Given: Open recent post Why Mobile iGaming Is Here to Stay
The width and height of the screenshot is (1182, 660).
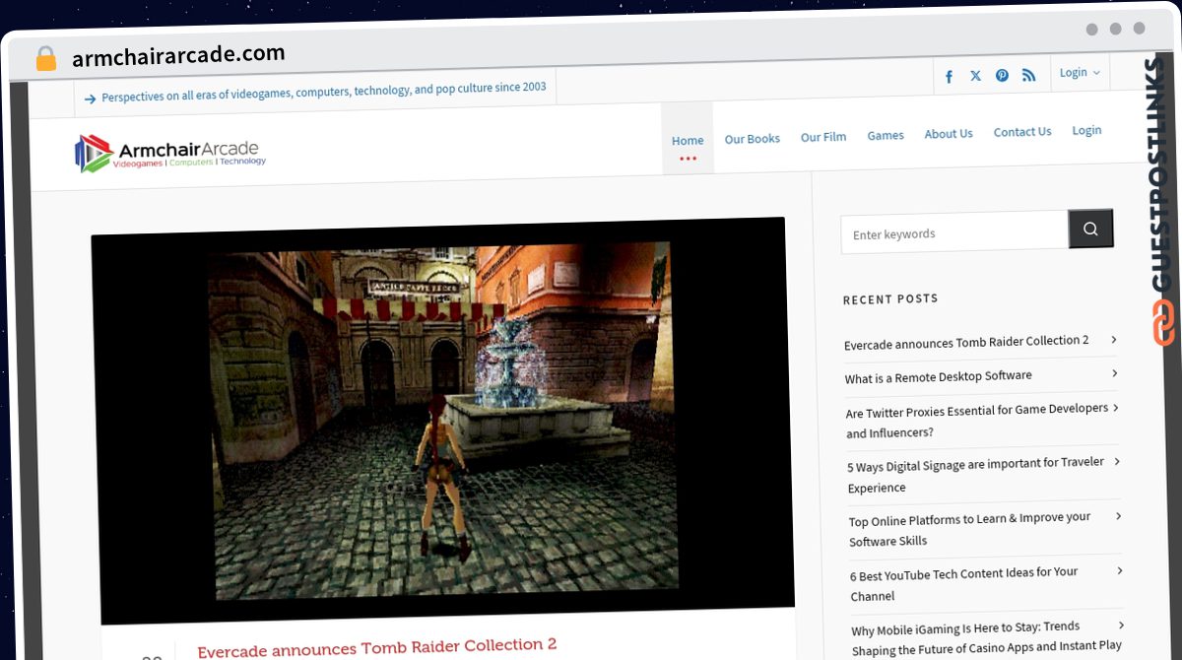Looking at the screenshot, I should point(987,636).
